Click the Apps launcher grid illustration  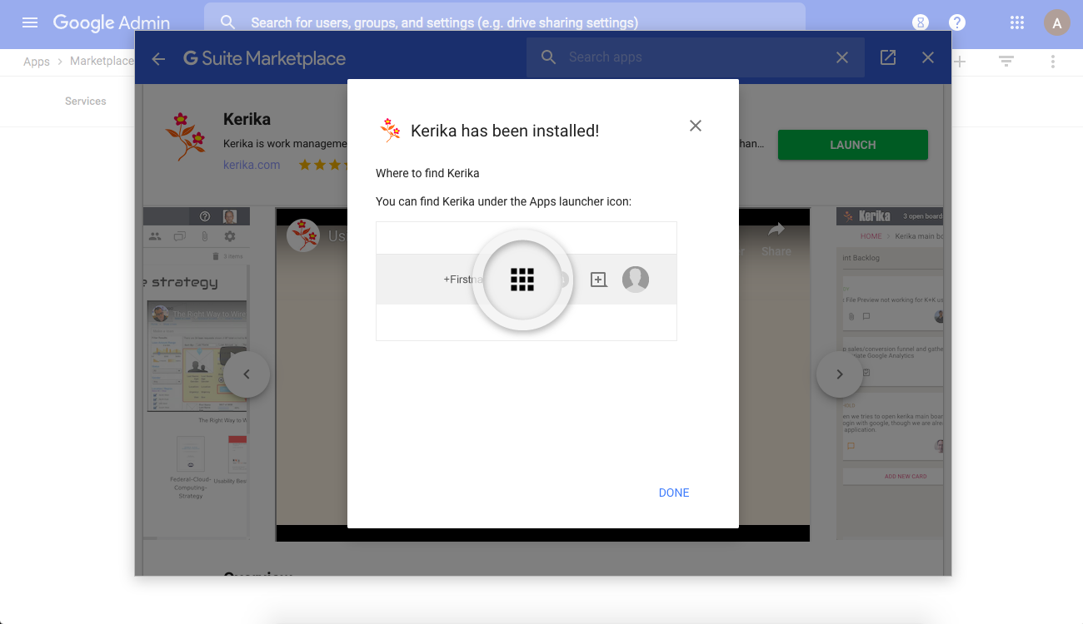tap(522, 280)
